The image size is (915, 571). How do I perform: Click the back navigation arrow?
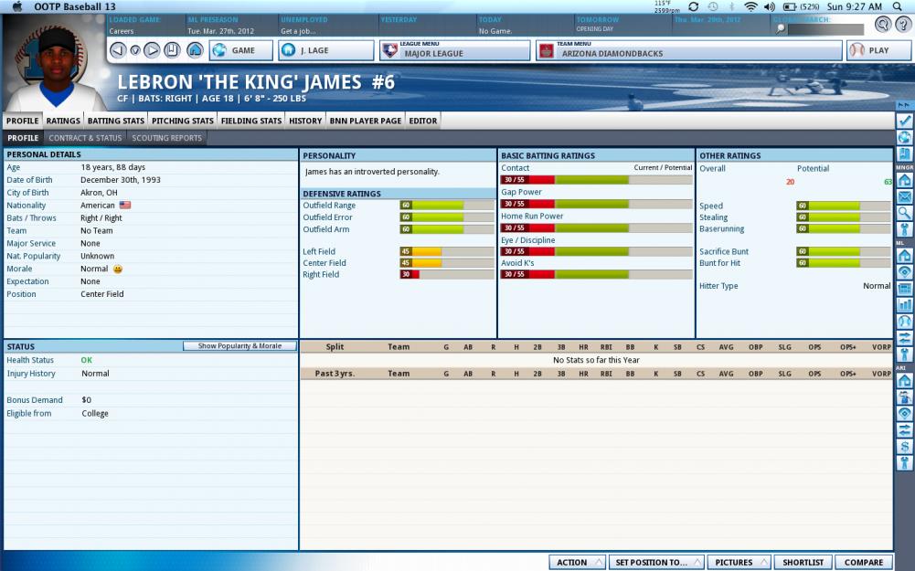tap(118, 50)
